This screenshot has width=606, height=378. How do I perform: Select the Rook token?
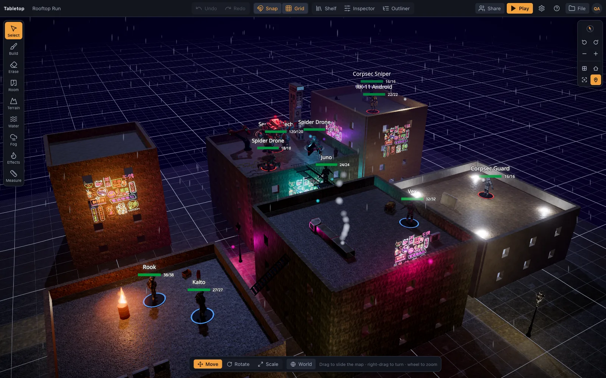click(153, 292)
